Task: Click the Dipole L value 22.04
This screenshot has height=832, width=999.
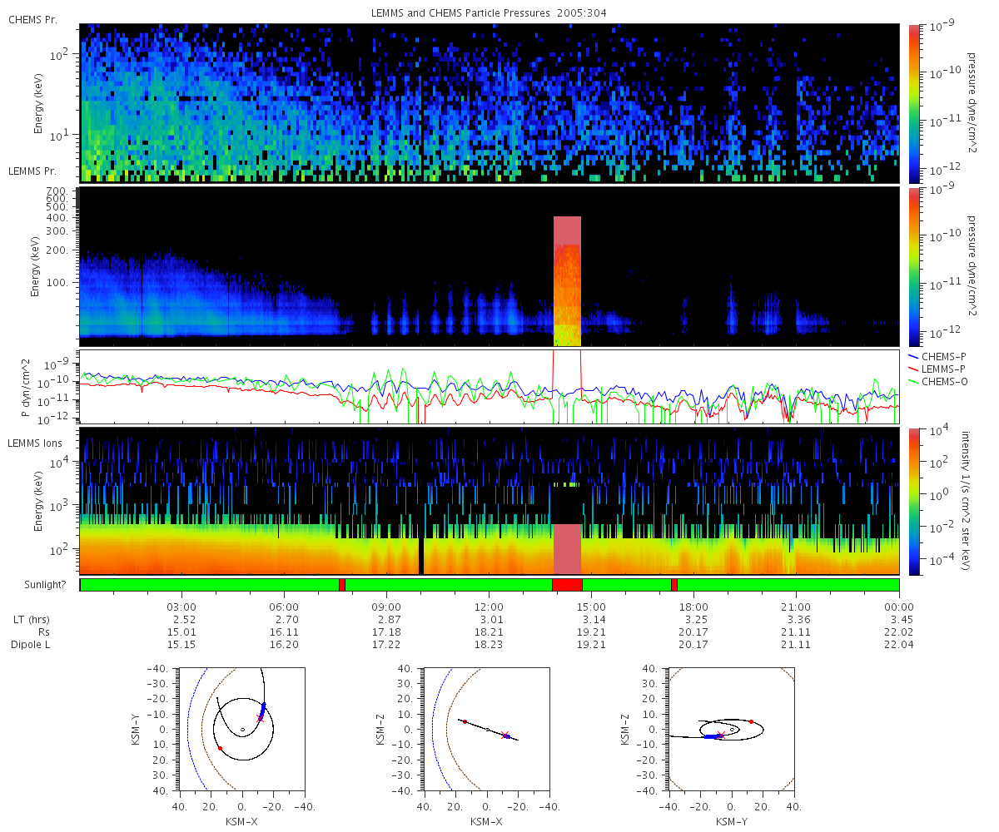Action: click(x=899, y=645)
